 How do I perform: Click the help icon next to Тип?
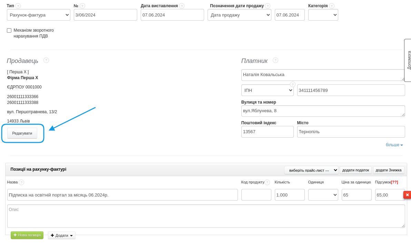click(18, 6)
